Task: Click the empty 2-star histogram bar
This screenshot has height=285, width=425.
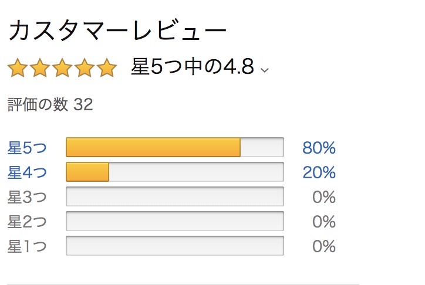Action: click(175, 221)
